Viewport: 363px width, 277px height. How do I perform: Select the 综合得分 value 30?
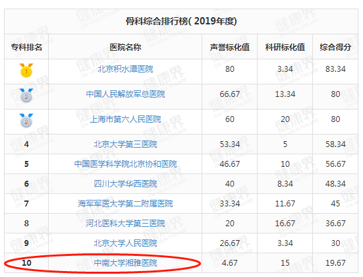tap(335, 243)
